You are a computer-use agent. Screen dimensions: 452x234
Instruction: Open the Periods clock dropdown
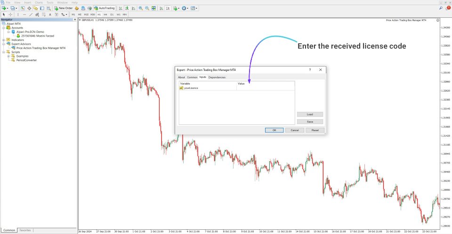click(x=185, y=8)
